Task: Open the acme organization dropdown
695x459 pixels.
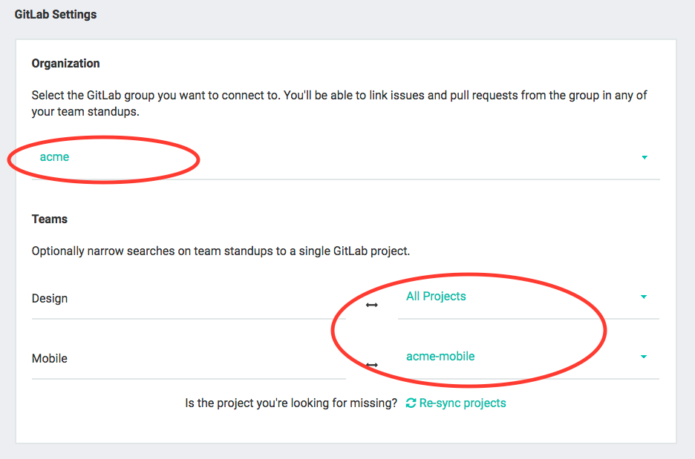Action: click(x=346, y=158)
